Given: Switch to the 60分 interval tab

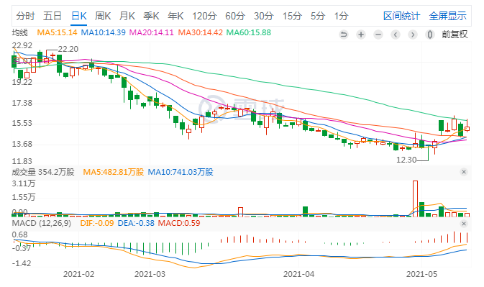Looking at the screenshot, I should (235, 16).
